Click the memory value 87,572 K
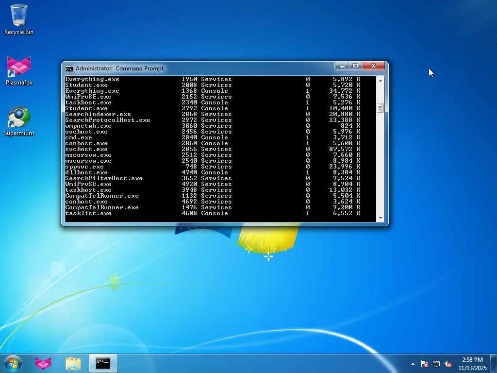The width and height of the screenshot is (497, 373). [345, 149]
